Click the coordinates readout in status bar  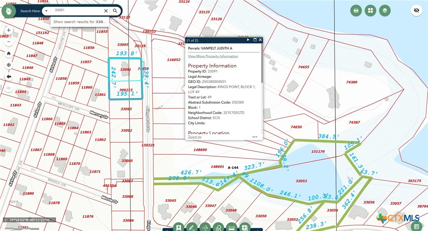tap(29, 220)
